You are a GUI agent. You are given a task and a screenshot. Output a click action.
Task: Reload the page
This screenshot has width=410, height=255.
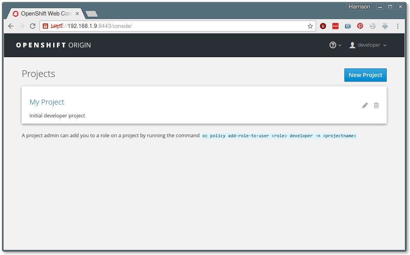pyautogui.click(x=33, y=26)
